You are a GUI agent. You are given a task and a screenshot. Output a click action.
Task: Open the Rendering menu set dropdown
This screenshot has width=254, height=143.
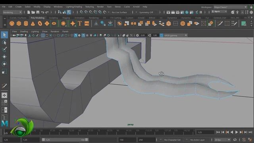point(12,12)
